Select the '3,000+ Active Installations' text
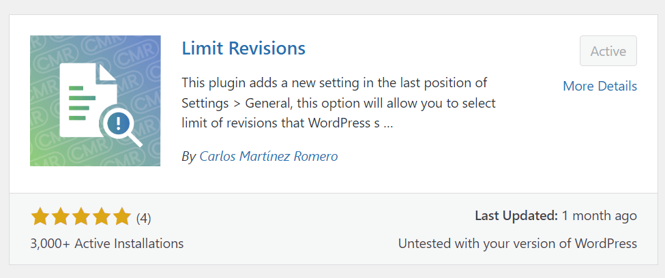 point(107,244)
